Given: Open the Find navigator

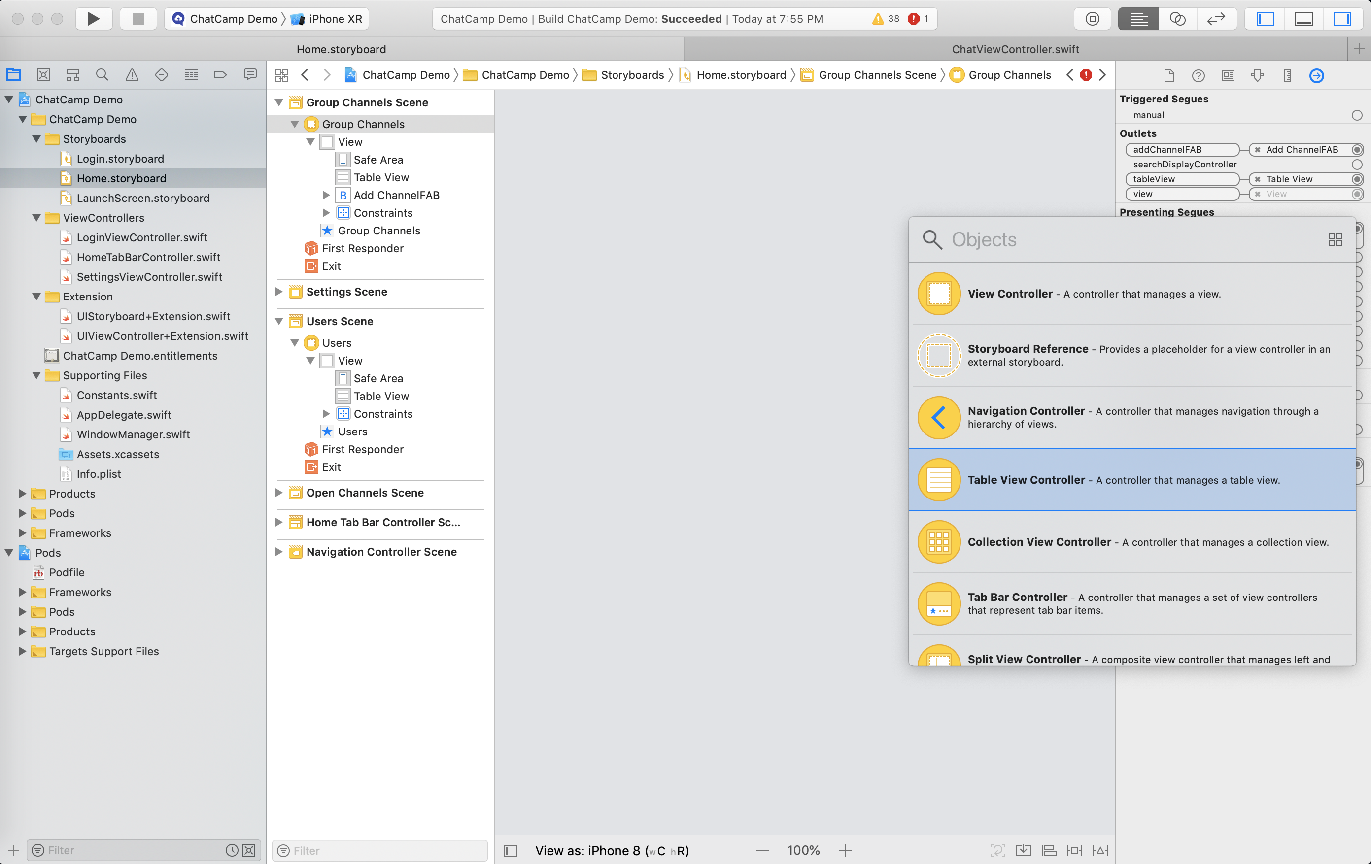Looking at the screenshot, I should (103, 74).
